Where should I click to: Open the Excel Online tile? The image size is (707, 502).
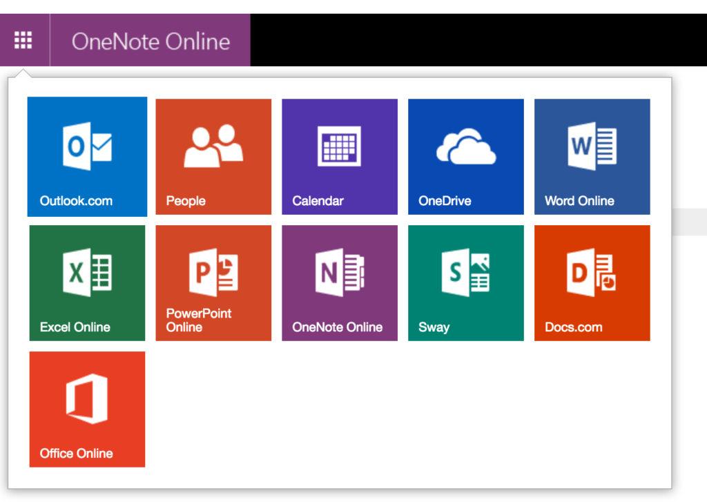tap(87, 283)
